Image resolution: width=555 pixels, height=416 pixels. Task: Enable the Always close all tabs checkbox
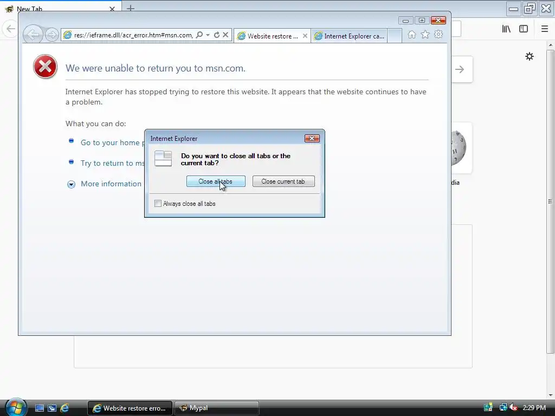coord(158,204)
